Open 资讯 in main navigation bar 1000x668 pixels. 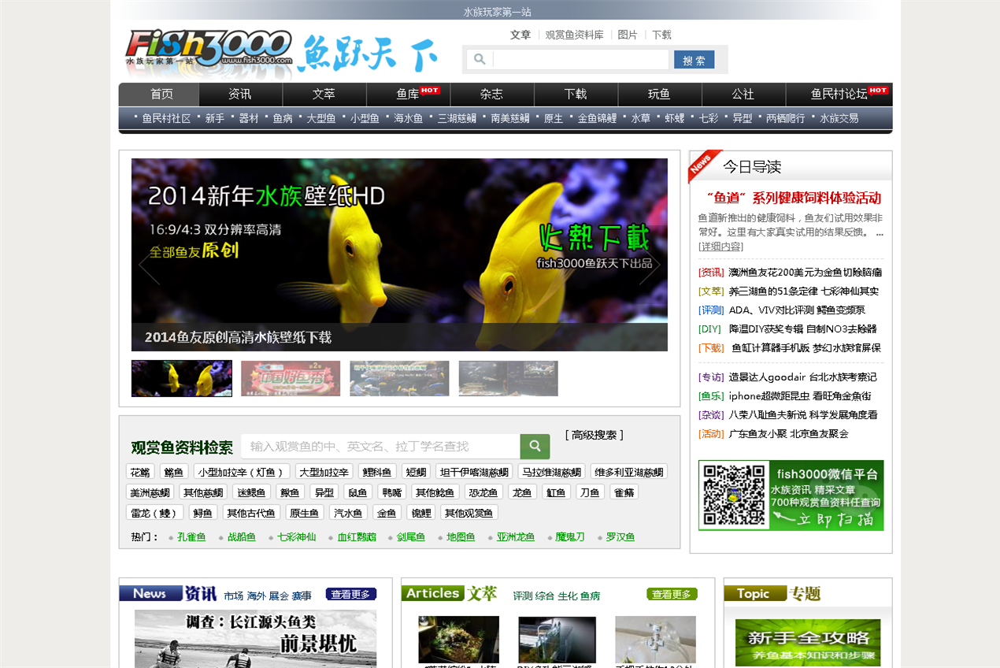point(240,94)
